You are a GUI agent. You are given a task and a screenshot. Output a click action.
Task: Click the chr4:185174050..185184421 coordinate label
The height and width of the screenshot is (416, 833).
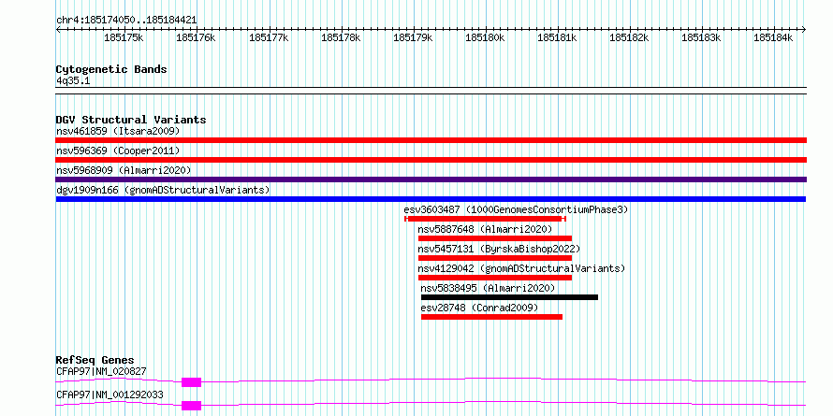[x=126, y=21]
